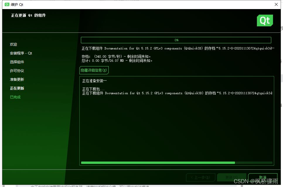Click the Qt icon in the title bar
Viewport: 283px width, 187px height.
tap(7, 4)
